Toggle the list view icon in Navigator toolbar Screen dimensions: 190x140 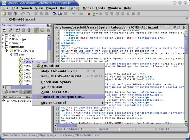coord(36,30)
